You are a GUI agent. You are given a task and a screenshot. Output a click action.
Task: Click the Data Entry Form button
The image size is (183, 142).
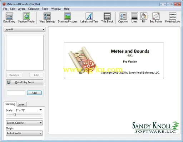[x=25, y=82]
